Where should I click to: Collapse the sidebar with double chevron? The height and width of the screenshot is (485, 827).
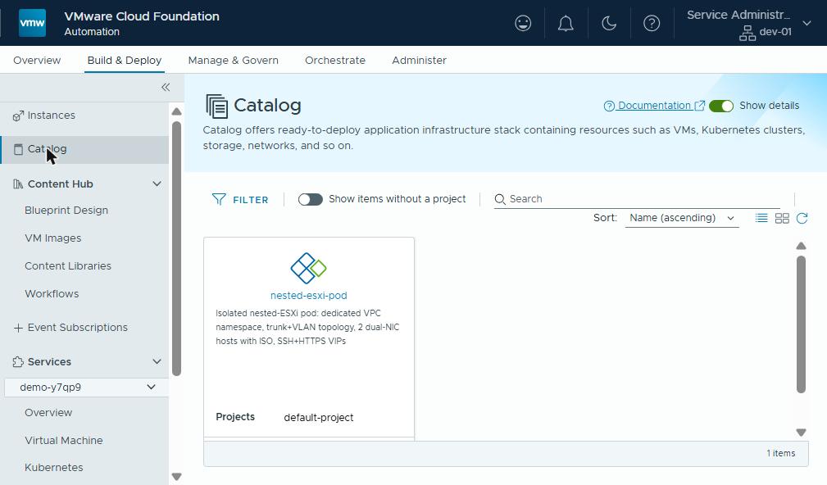pos(166,87)
